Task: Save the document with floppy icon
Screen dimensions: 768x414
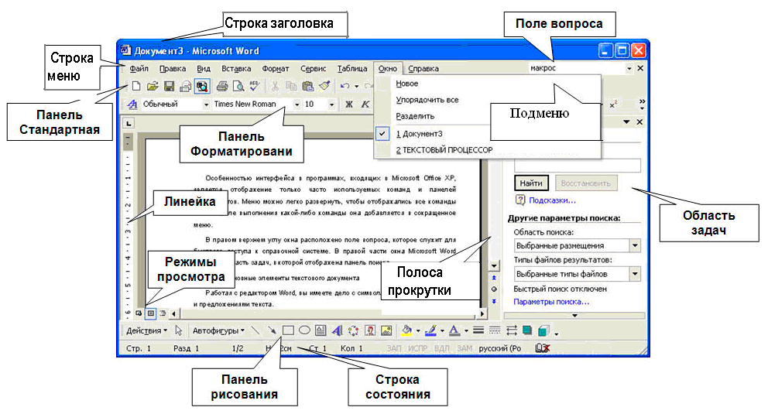Action: click(x=169, y=86)
